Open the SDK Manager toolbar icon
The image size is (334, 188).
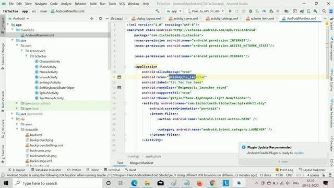tap(315, 11)
